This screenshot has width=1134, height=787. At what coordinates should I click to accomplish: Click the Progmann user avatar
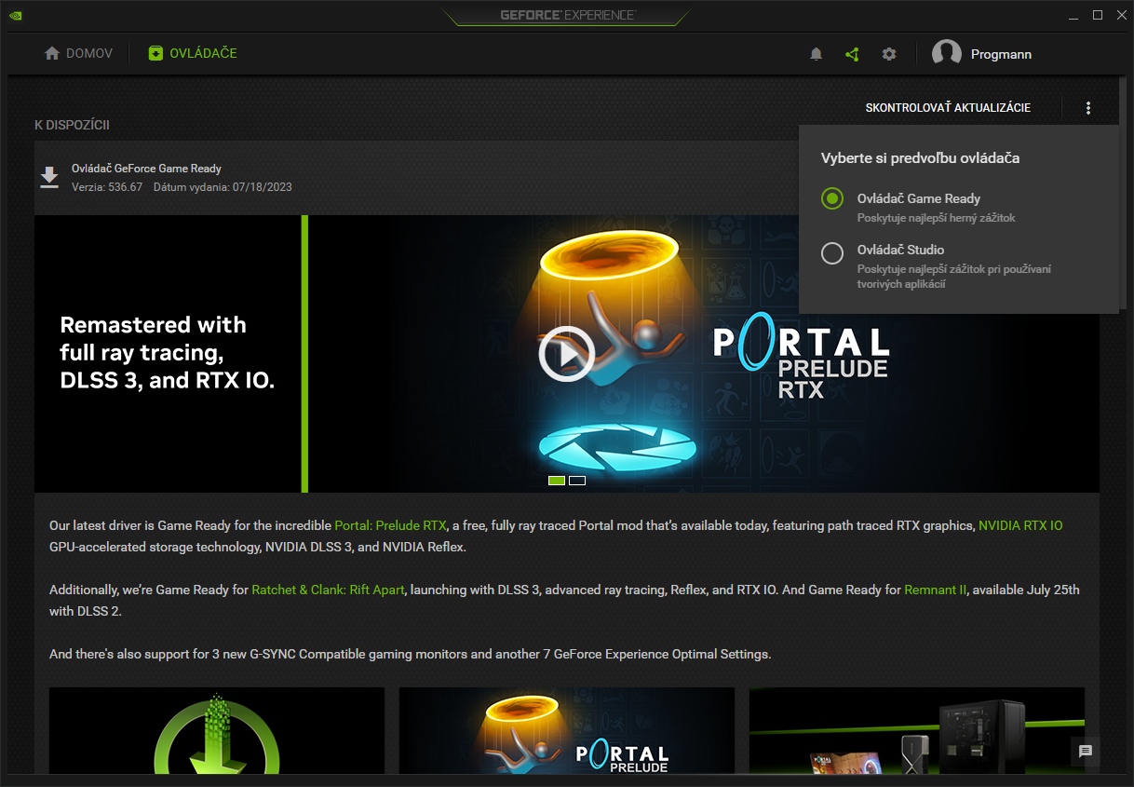pos(947,54)
